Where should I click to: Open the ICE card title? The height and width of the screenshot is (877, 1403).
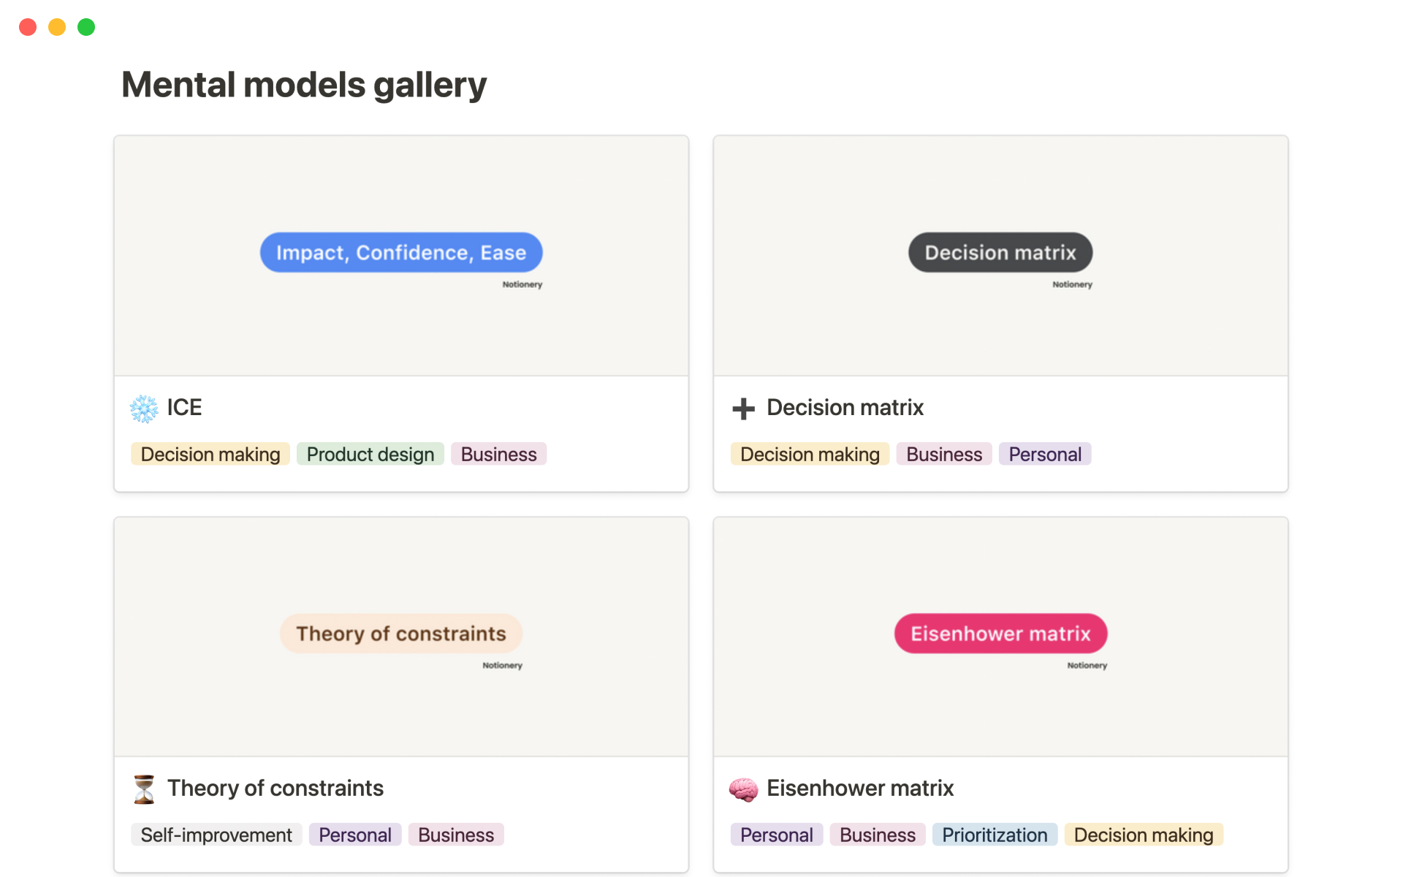(184, 408)
